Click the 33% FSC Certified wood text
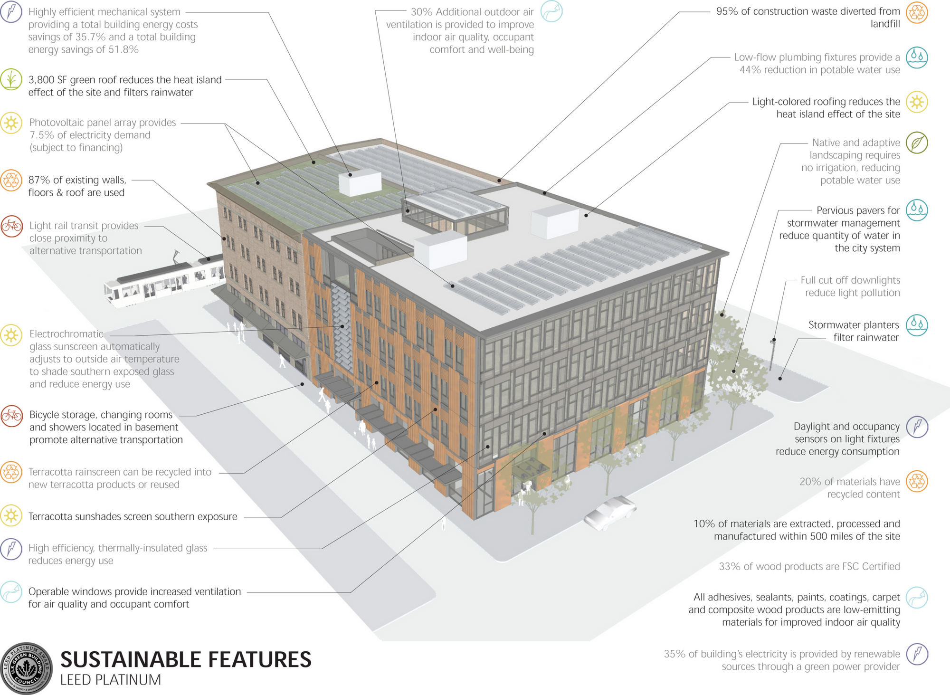This screenshot has height=695, width=950. 809,566
